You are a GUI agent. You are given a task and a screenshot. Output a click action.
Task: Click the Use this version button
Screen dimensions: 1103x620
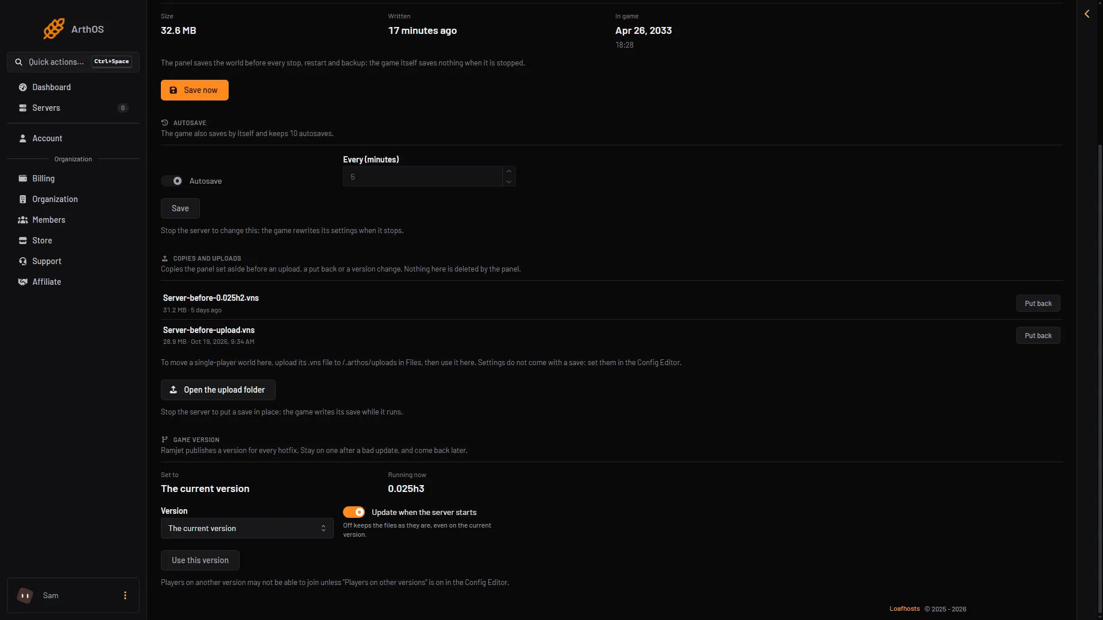(200, 560)
